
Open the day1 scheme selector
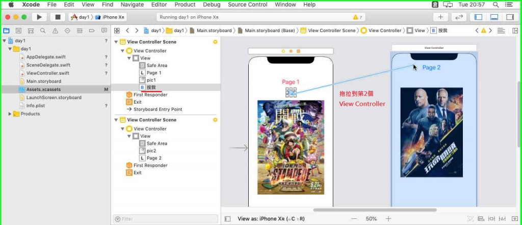(x=80, y=17)
